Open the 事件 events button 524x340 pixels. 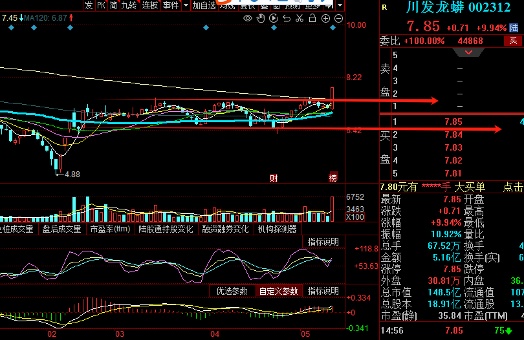coord(171,5)
